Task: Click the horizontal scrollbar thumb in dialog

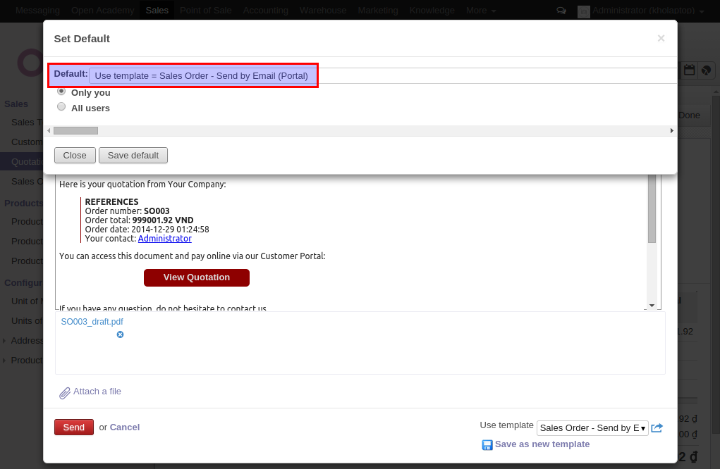Action: pyautogui.click(x=75, y=131)
